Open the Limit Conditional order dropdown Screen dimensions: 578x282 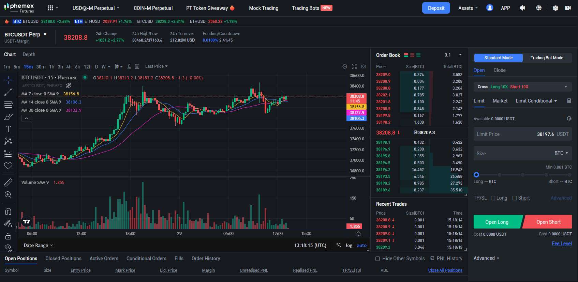[x=536, y=101]
